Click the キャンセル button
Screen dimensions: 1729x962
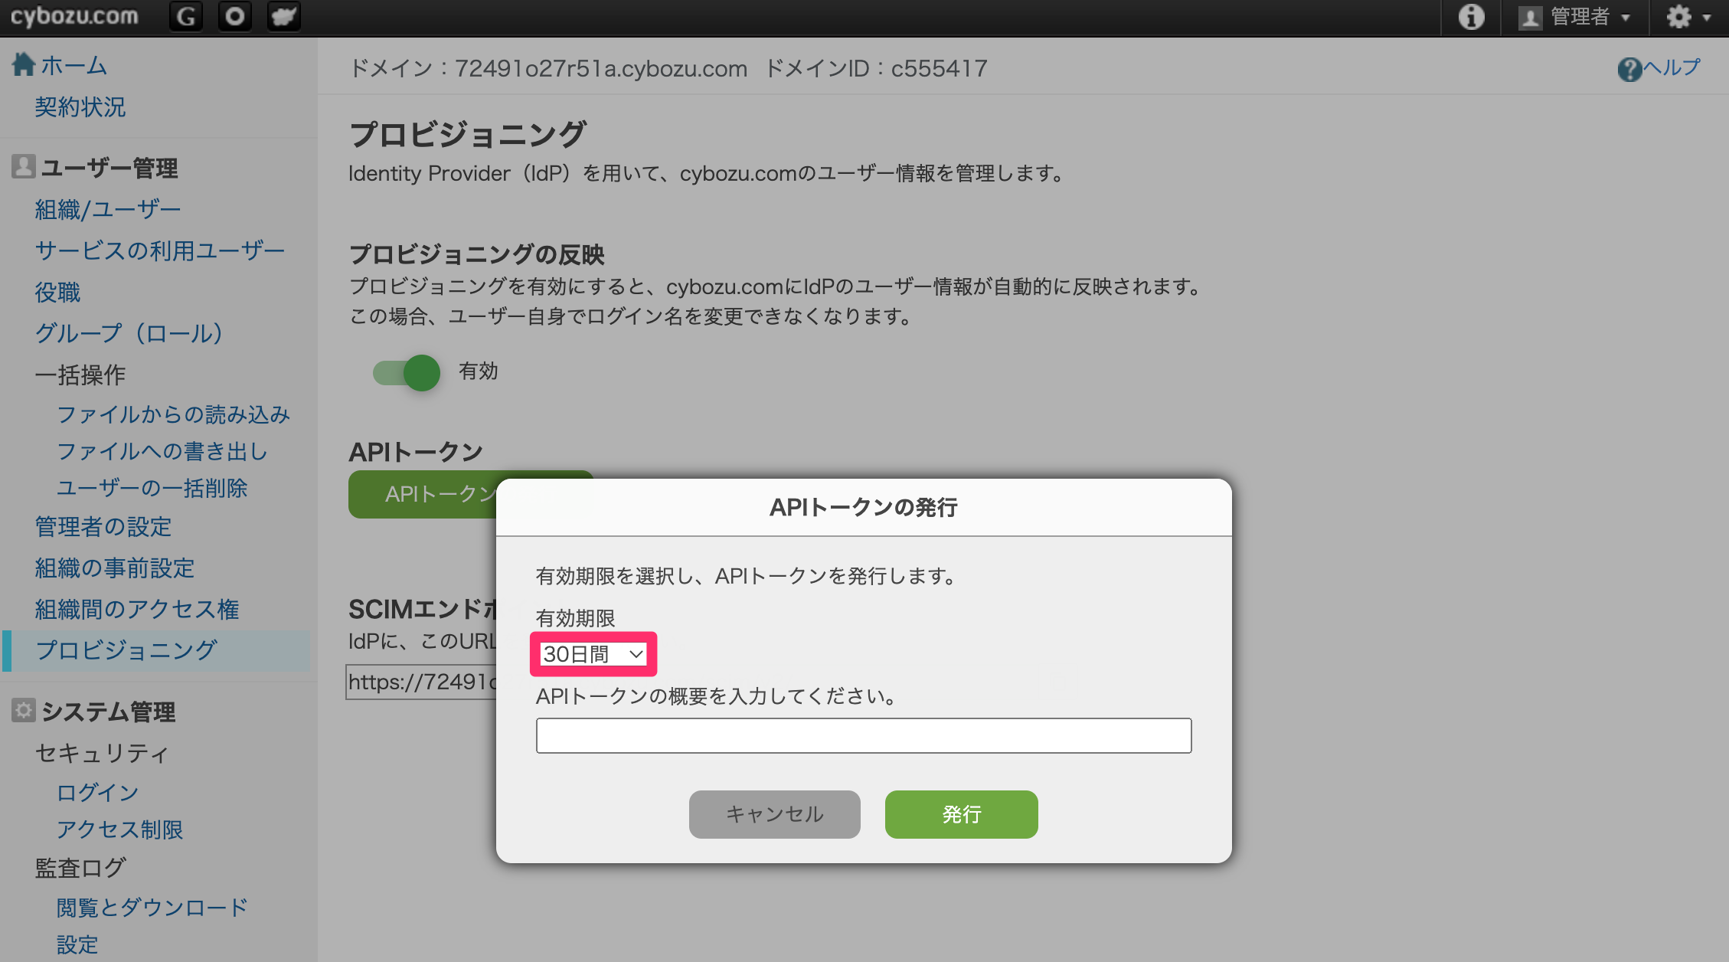[x=774, y=814]
